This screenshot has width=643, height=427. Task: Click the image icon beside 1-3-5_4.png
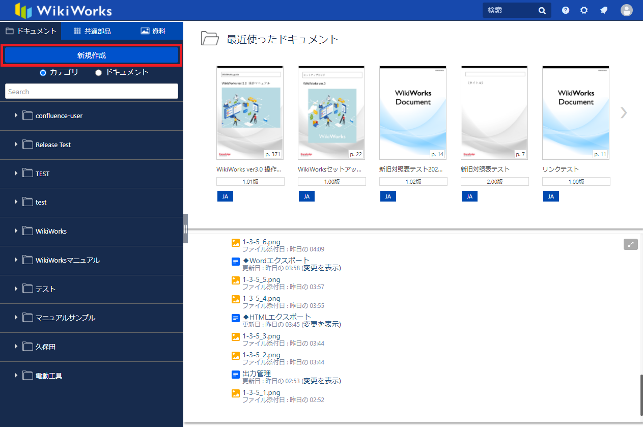[236, 299]
